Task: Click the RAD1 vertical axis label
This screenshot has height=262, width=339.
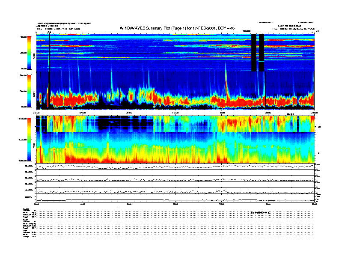Action: pos(34,94)
